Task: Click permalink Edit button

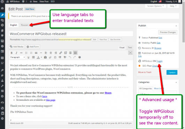Action: point(95,39)
